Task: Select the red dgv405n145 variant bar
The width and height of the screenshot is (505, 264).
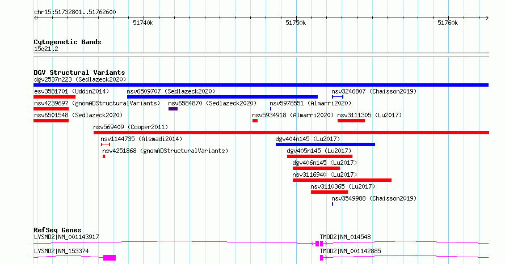Action: coord(320,156)
